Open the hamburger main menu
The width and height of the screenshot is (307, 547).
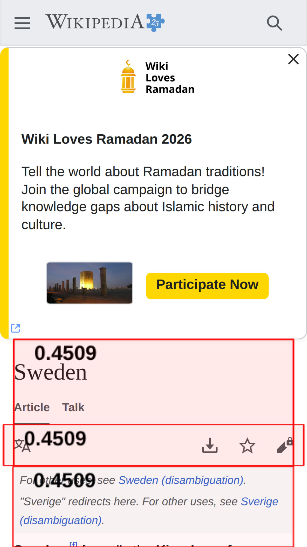tap(22, 23)
